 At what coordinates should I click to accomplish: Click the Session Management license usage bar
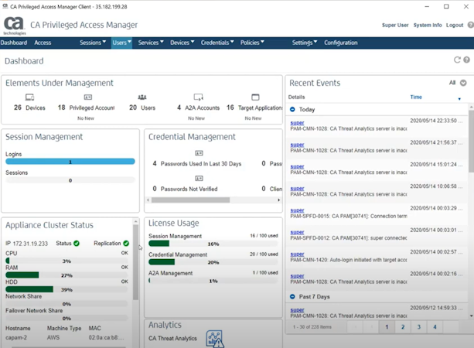[x=213, y=244]
